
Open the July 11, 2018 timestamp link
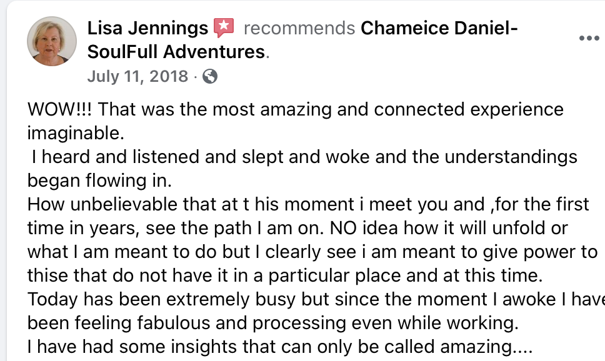click(137, 76)
